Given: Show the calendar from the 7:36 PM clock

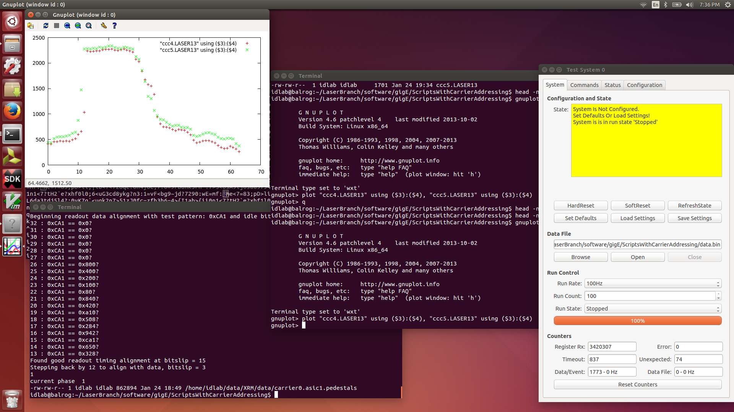Looking at the screenshot, I should click(710, 5).
